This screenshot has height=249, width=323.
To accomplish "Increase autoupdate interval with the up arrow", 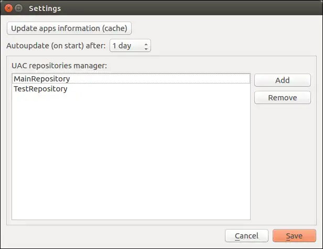I will point(146,44).
